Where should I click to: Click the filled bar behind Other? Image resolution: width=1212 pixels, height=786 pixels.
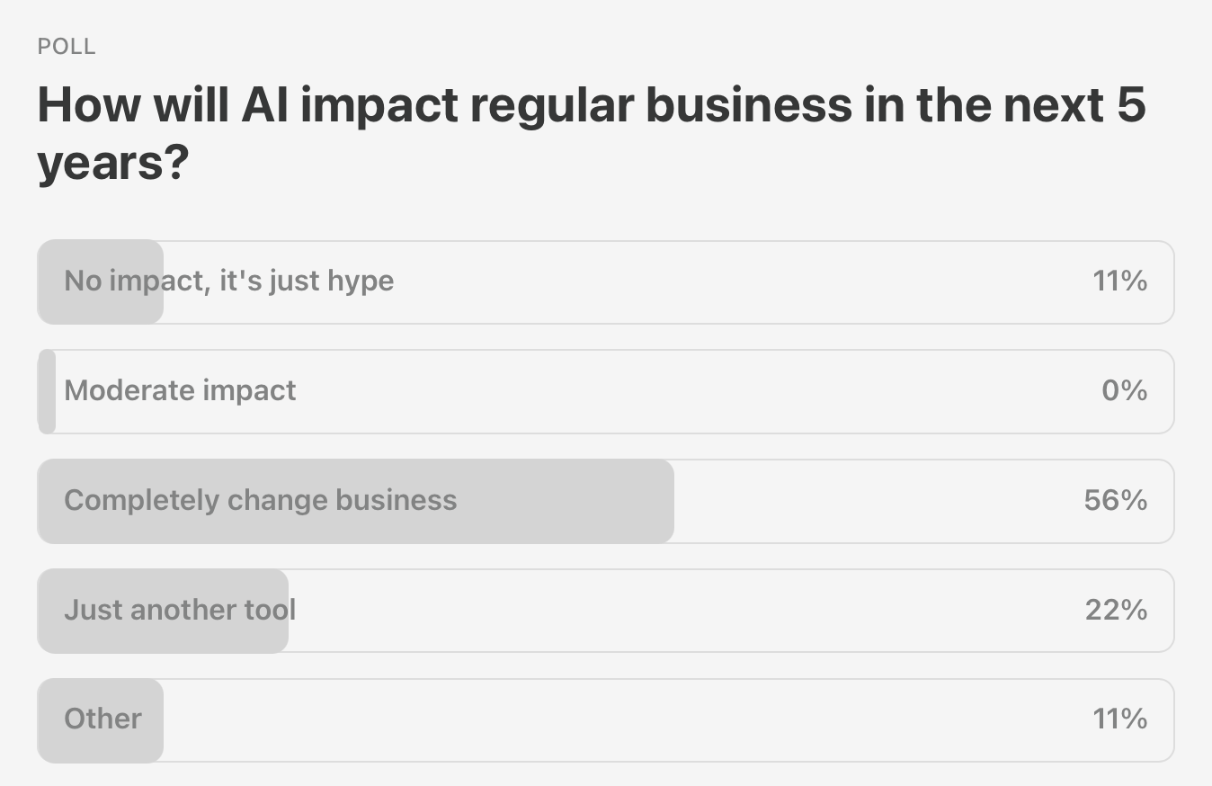pyautogui.click(x=100, y=720)
